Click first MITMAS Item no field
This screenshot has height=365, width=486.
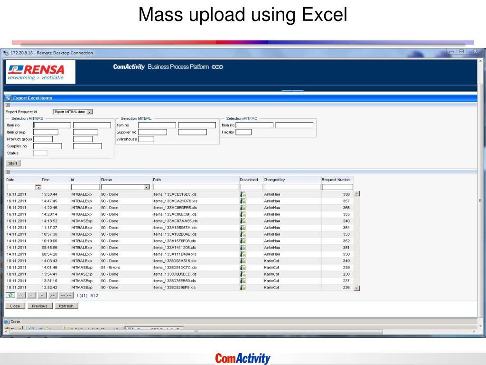tap(52, 125)
